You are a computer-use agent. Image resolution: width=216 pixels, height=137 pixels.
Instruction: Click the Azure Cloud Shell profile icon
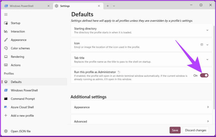coord(6,107)
